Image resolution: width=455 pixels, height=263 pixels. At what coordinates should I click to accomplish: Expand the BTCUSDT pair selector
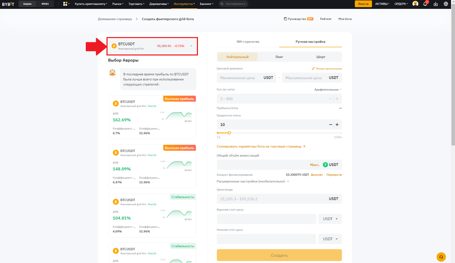click(x=191, y=46)
